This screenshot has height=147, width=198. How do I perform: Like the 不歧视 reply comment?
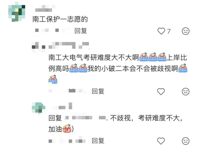(x=161, y=141)
